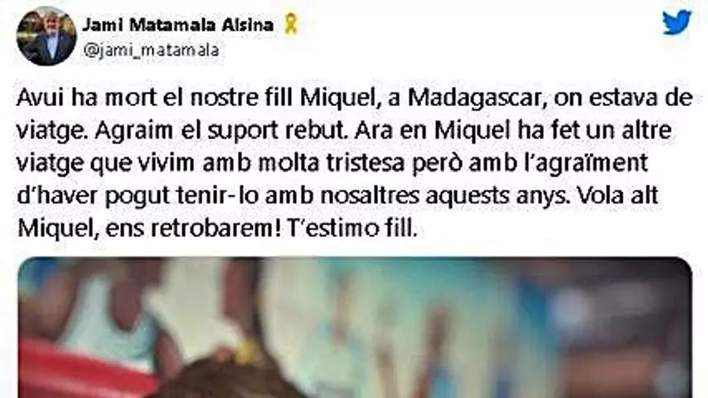The width and height of the screenshot is (708, 398).
Task: Click the yellow ribbon emoji beside name
Action: (x=290, y=23)
